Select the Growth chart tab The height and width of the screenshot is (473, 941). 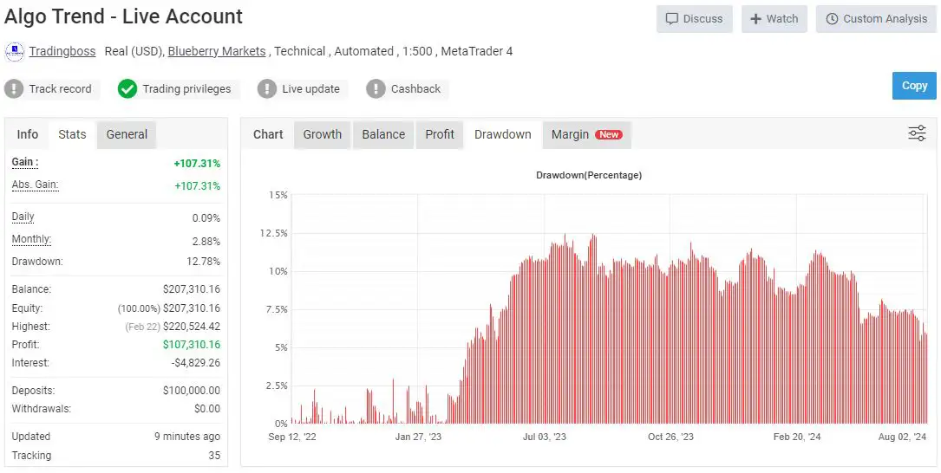tap(322, 134)
